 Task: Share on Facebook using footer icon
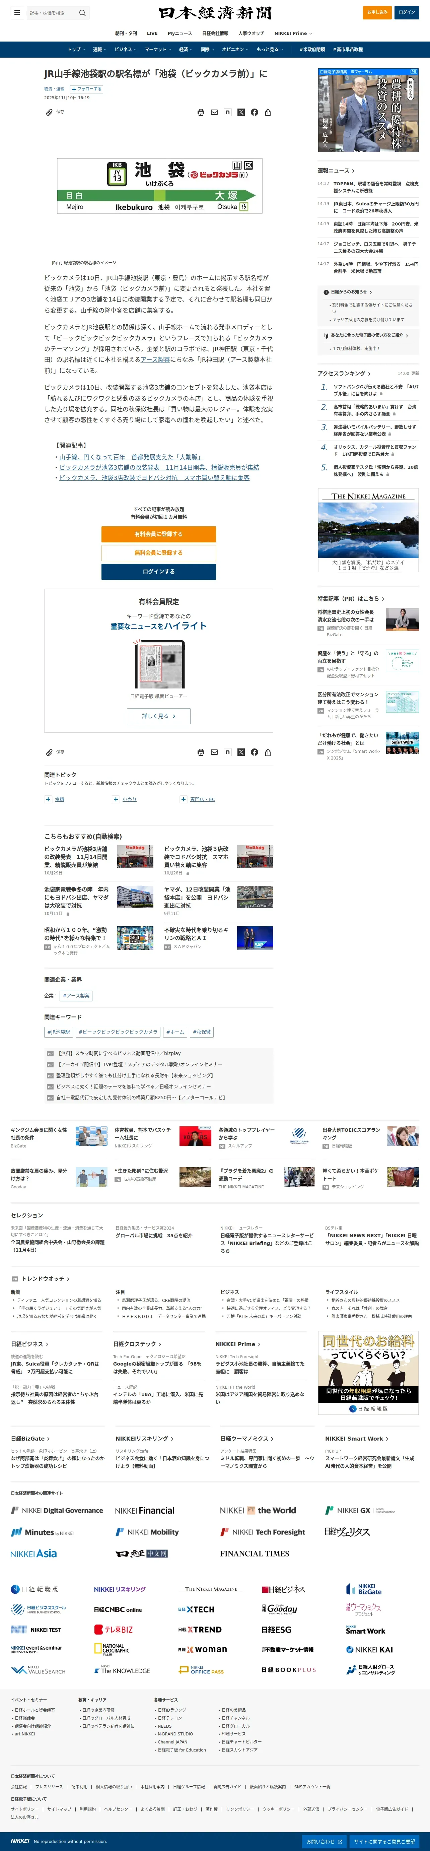(x=254, y=752)
